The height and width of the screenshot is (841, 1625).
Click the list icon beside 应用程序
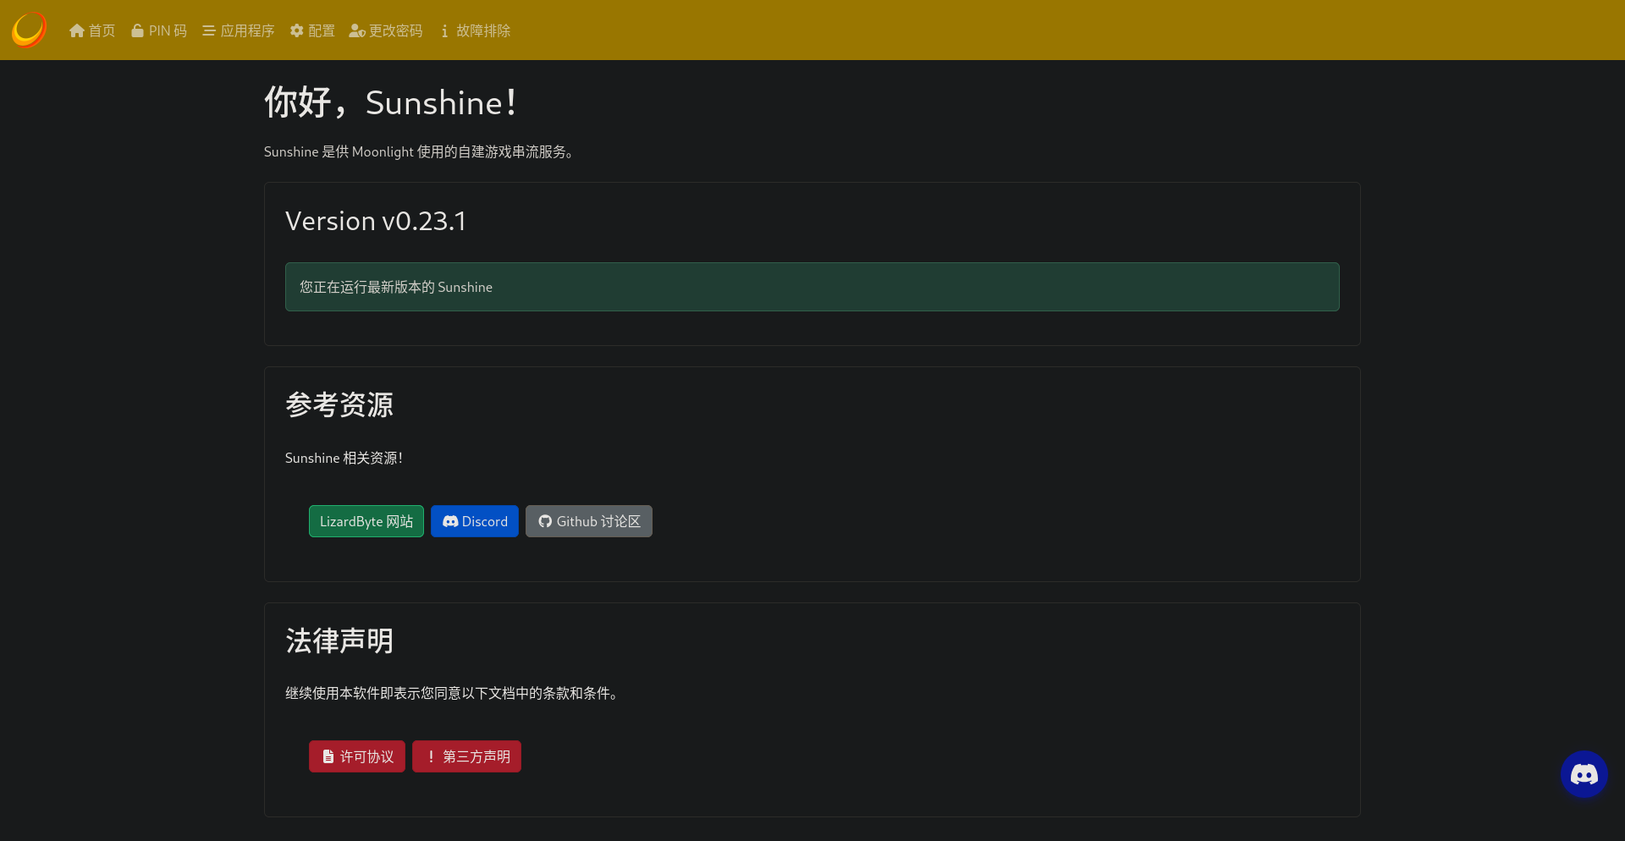tap(209, 30)
